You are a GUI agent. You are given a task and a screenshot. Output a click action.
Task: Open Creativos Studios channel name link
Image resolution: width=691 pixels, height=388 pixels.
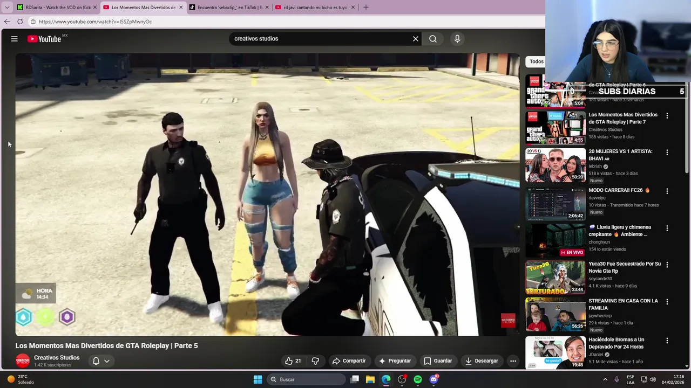[57, 358]
